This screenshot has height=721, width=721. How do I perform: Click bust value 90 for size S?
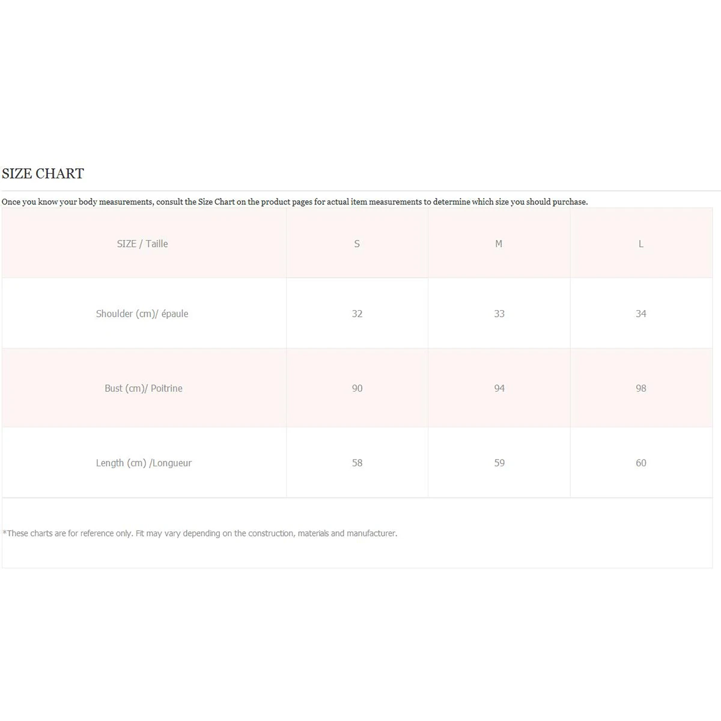pyautogui.click(x=357, y=388)
